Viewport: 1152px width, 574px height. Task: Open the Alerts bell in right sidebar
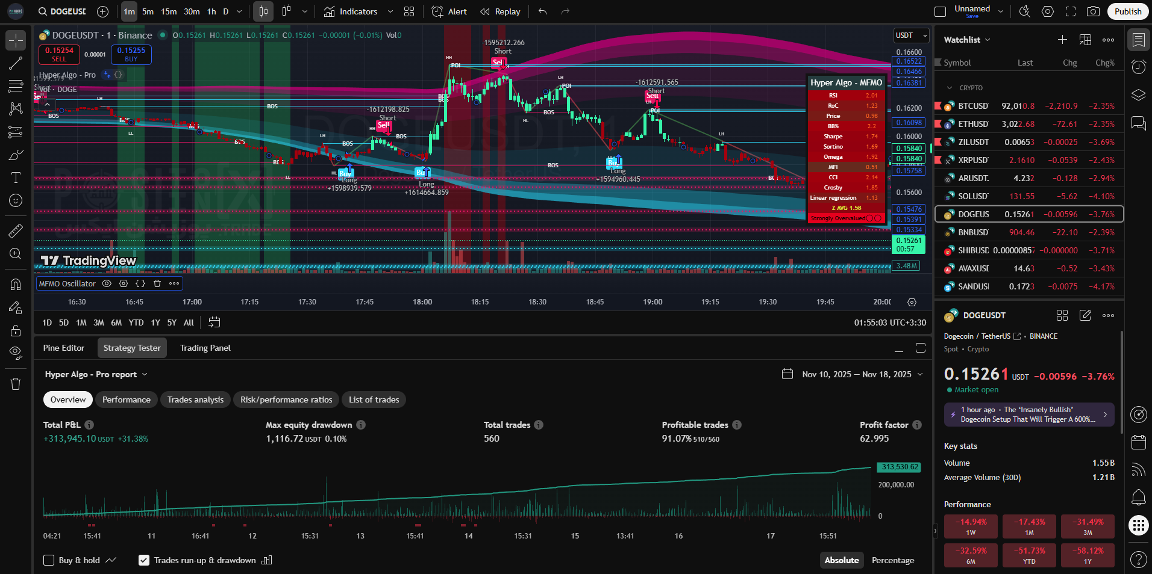[x=1138, y=498]
